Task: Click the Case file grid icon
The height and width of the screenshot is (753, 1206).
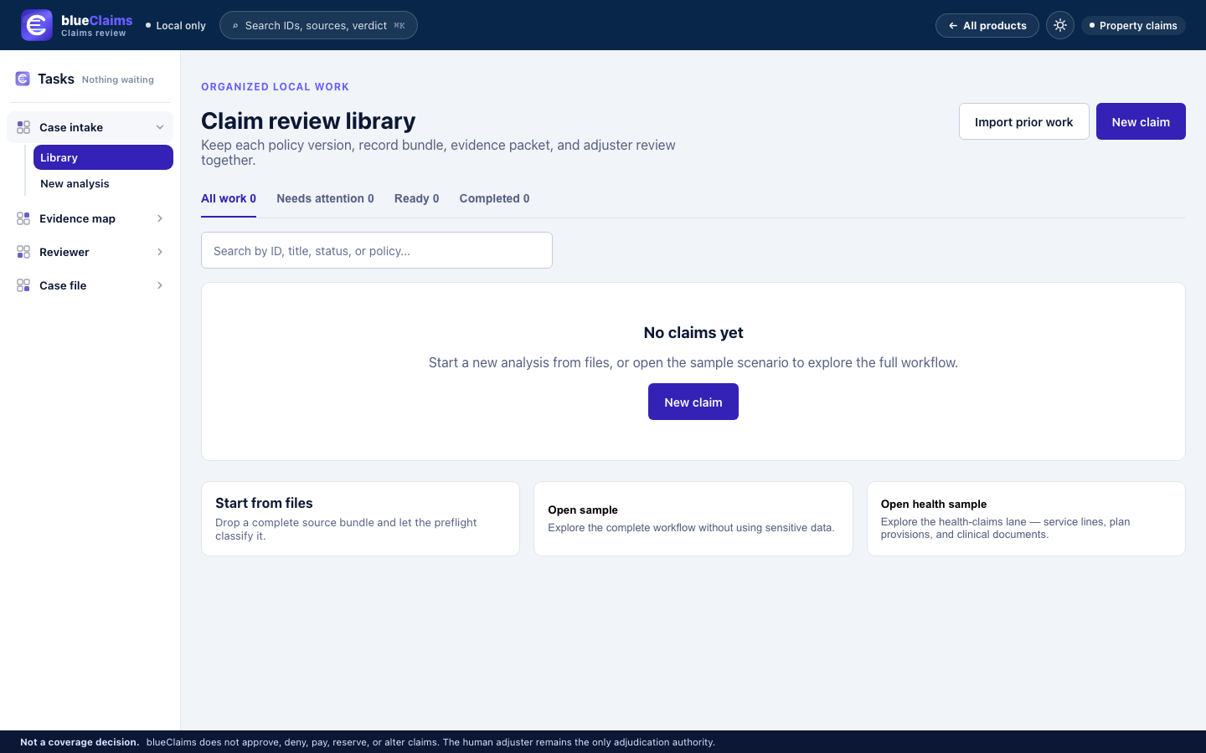Action: coord(23,285)
